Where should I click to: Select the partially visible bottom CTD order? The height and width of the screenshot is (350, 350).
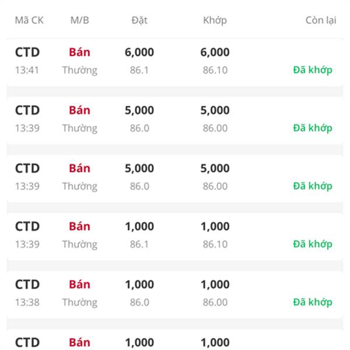(x=175, y=339)
